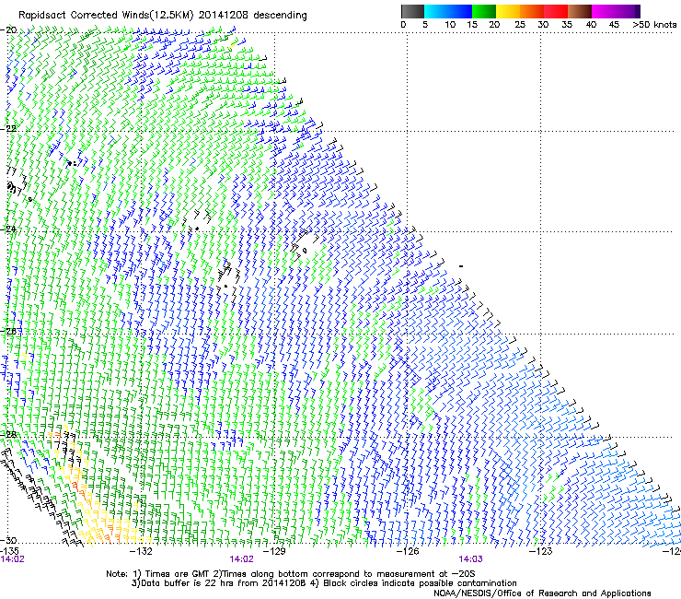
Task: Click the legend label '40'
Action: pyautogui.click(x=591, y=25)
